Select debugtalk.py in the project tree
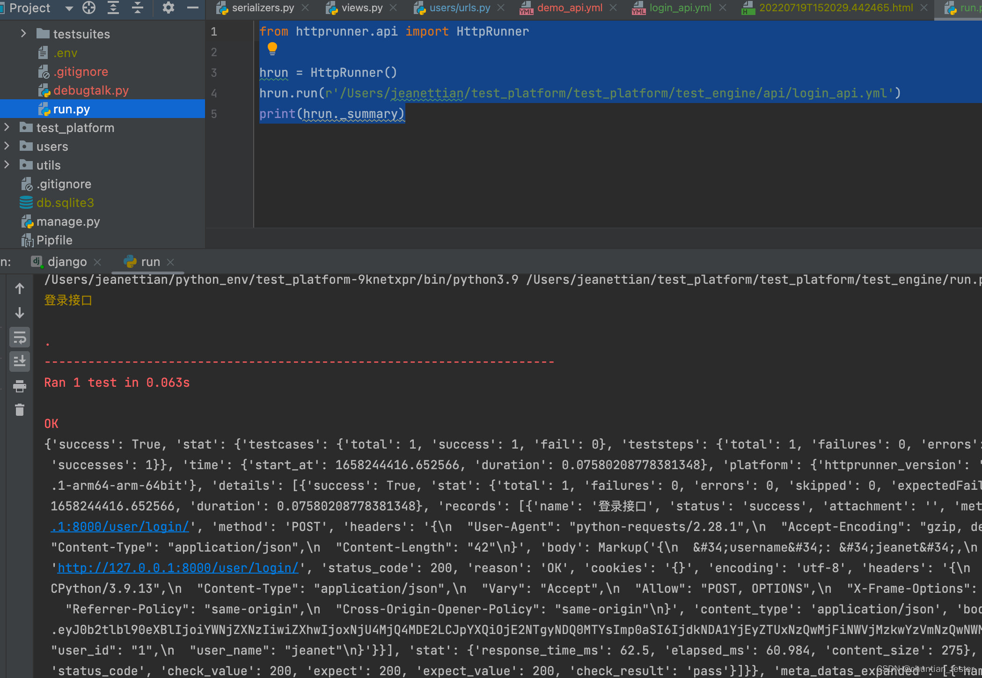This screenshot has height=678, width=982. coord(91,90)
